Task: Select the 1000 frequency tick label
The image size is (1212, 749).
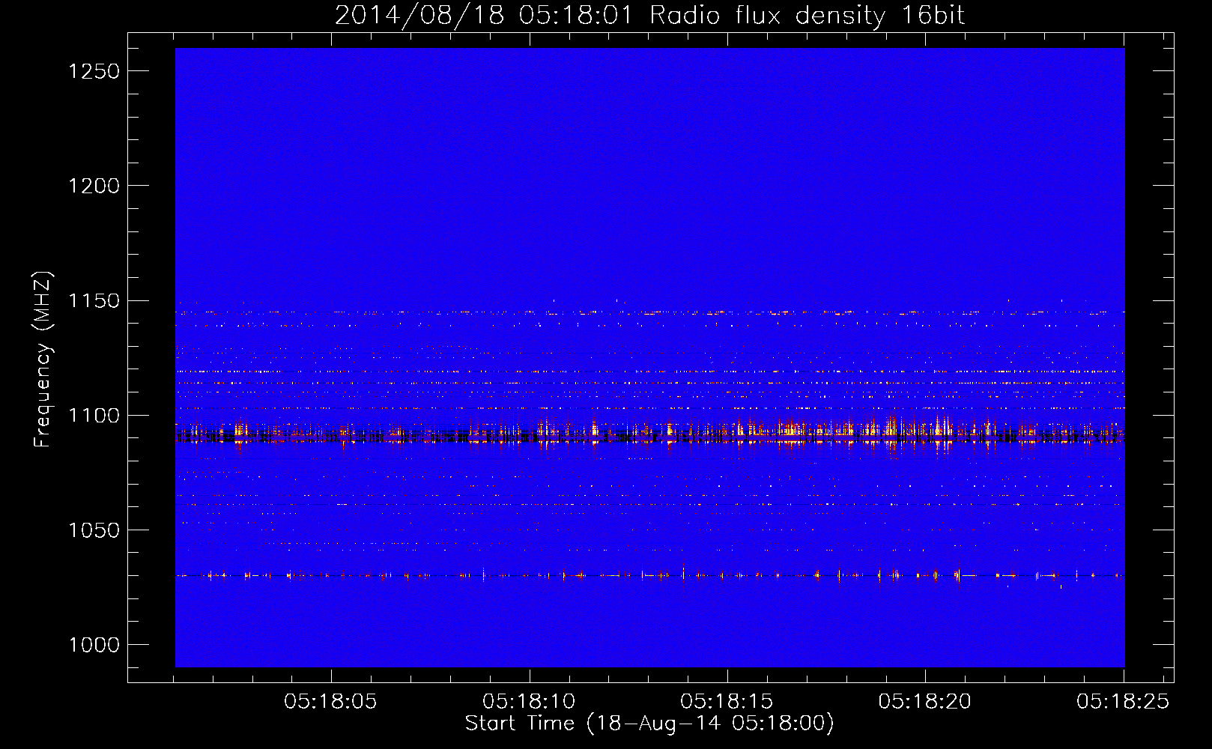Action: [x=94, y=645]
